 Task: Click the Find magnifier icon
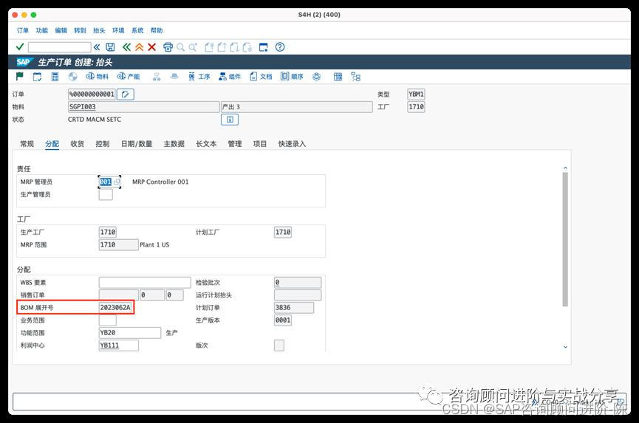180,47
